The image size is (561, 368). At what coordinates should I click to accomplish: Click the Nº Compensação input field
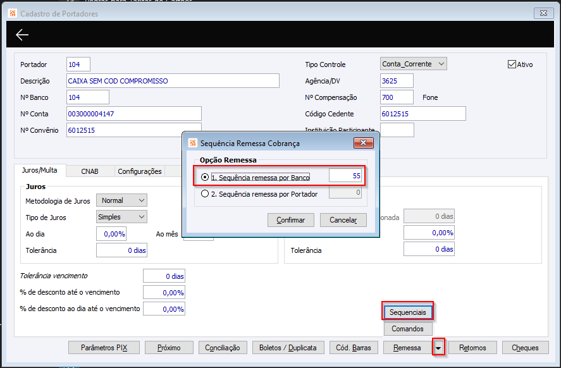[397, 97]
